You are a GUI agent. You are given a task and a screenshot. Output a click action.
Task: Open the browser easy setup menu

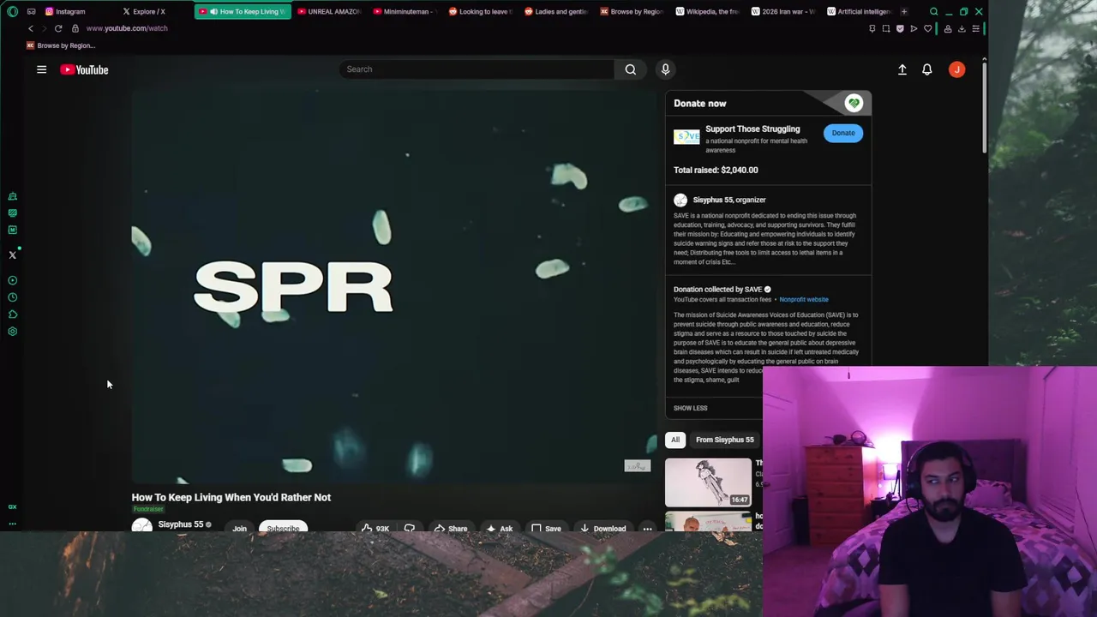coord(975,28)
